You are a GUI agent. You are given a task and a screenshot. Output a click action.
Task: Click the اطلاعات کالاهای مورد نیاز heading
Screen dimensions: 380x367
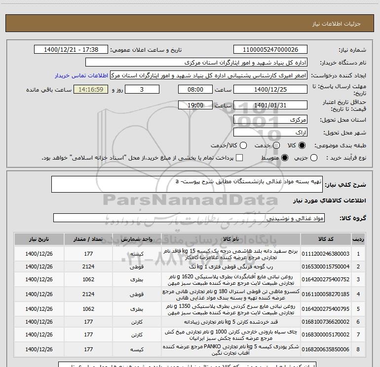click(x=330, y=200)
